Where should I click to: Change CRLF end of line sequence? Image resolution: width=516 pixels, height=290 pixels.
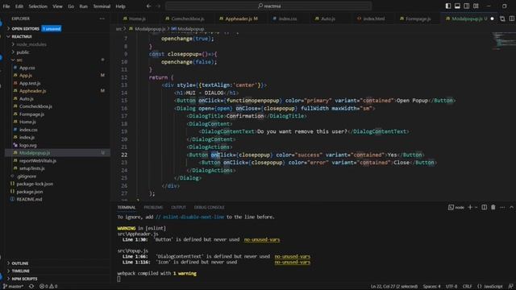click(467, 287)
